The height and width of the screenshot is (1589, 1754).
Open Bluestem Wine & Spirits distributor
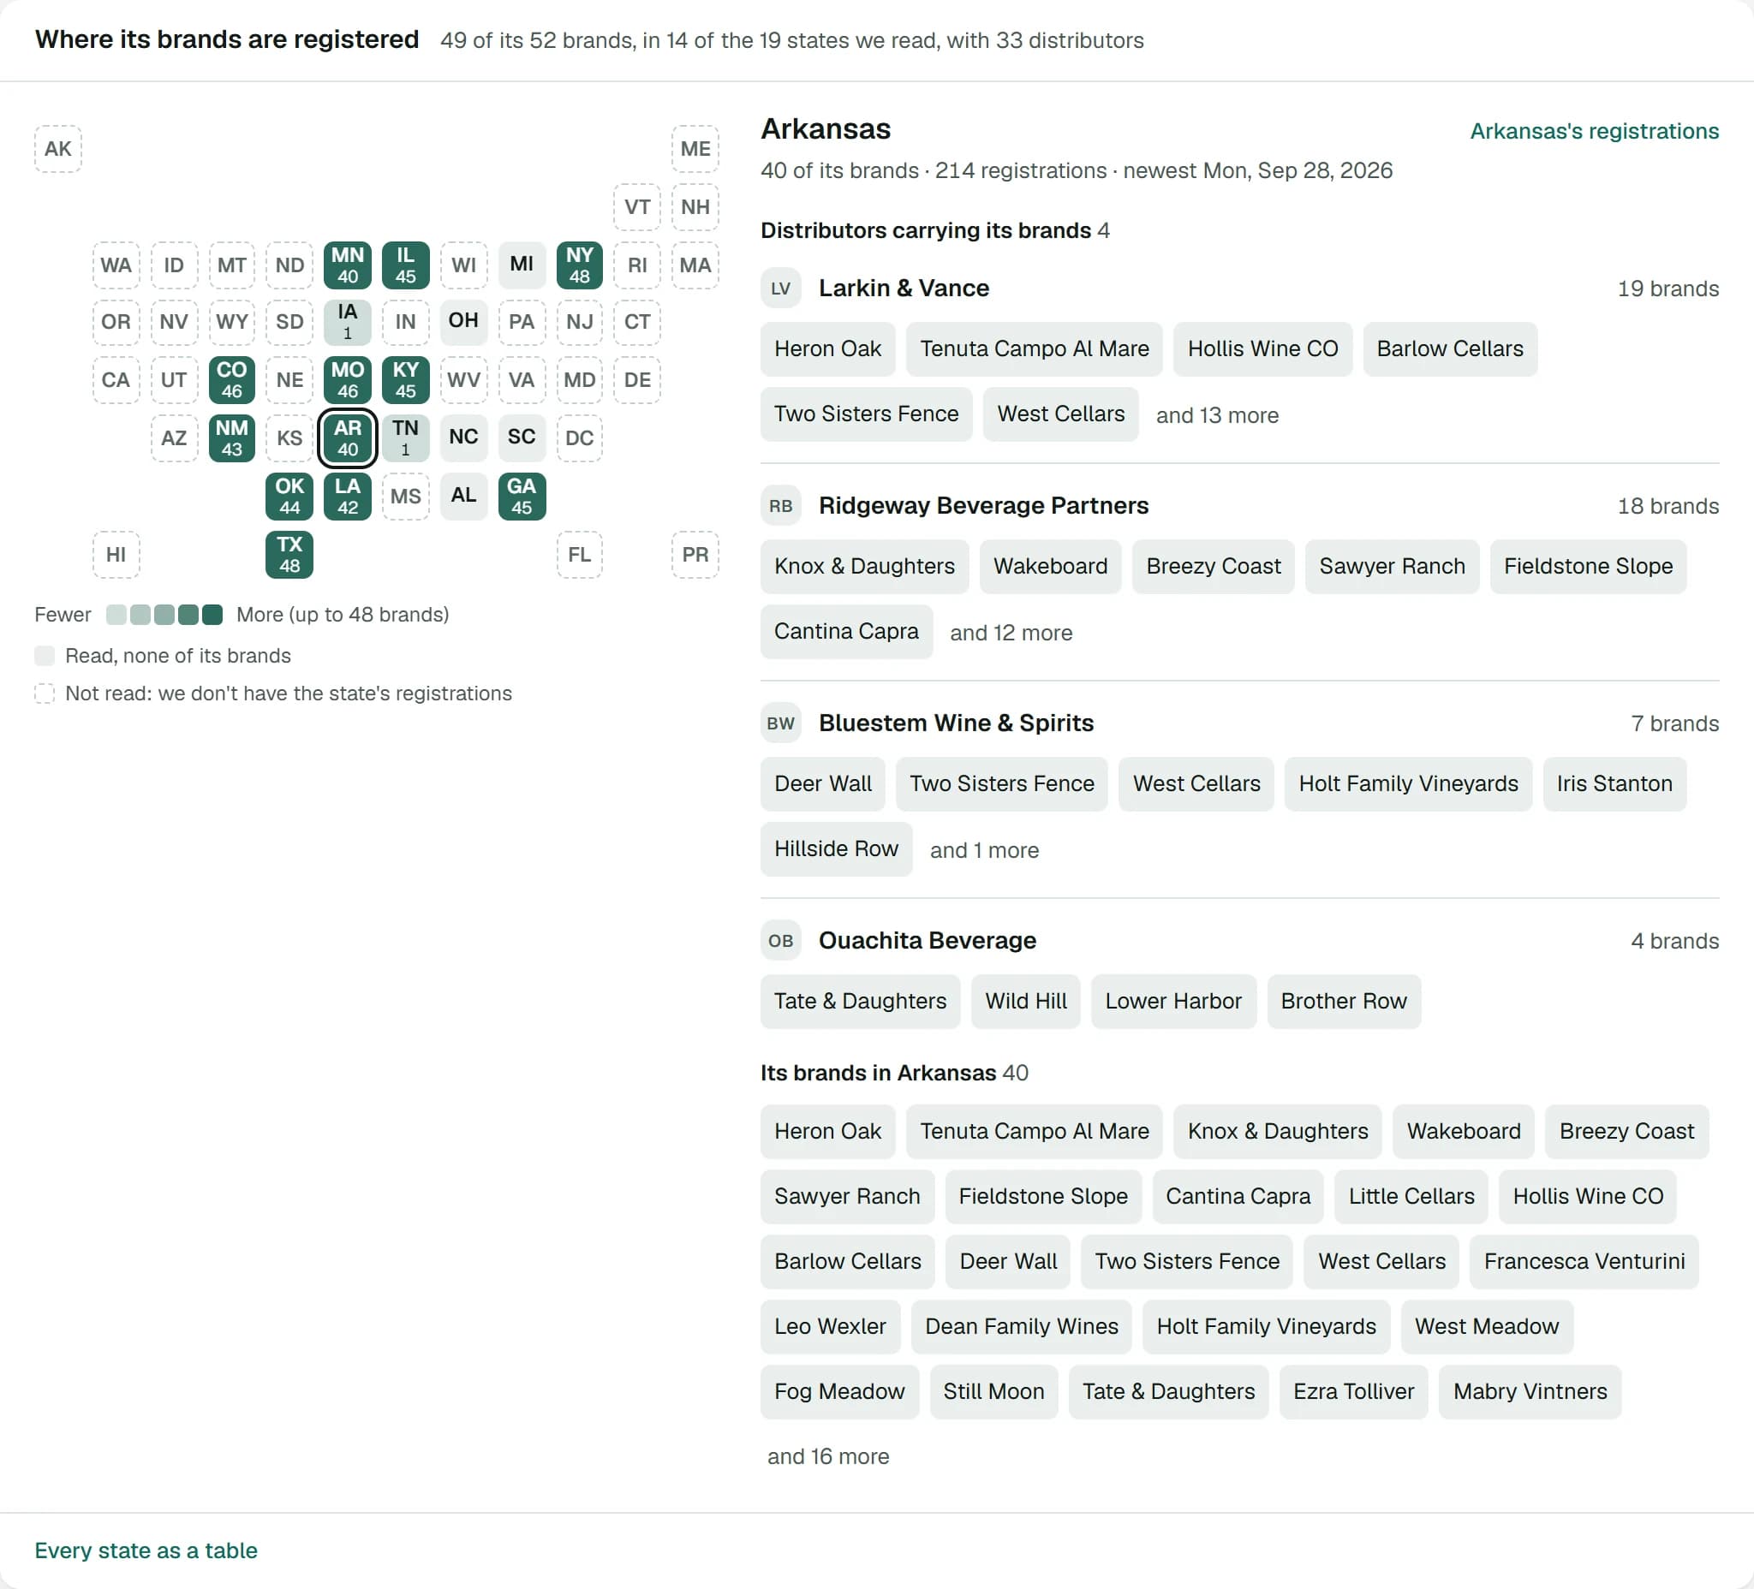click(956, 723)
